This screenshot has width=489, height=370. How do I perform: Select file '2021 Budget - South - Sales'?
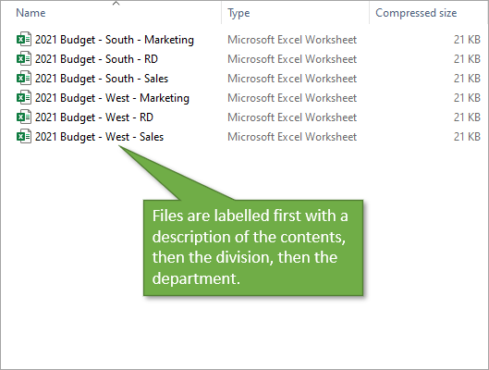[102, 79]
